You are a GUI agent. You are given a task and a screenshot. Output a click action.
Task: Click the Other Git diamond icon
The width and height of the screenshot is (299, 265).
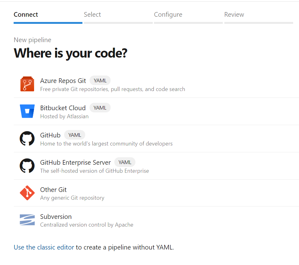(x=27, y=193)
